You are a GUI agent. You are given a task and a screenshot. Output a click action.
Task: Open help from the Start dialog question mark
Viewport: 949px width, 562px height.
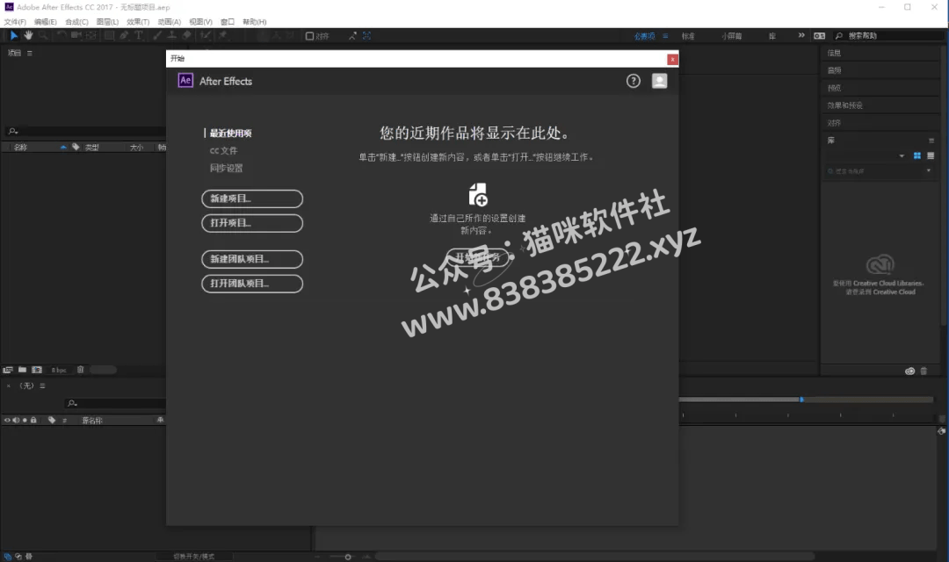(633, 81)
